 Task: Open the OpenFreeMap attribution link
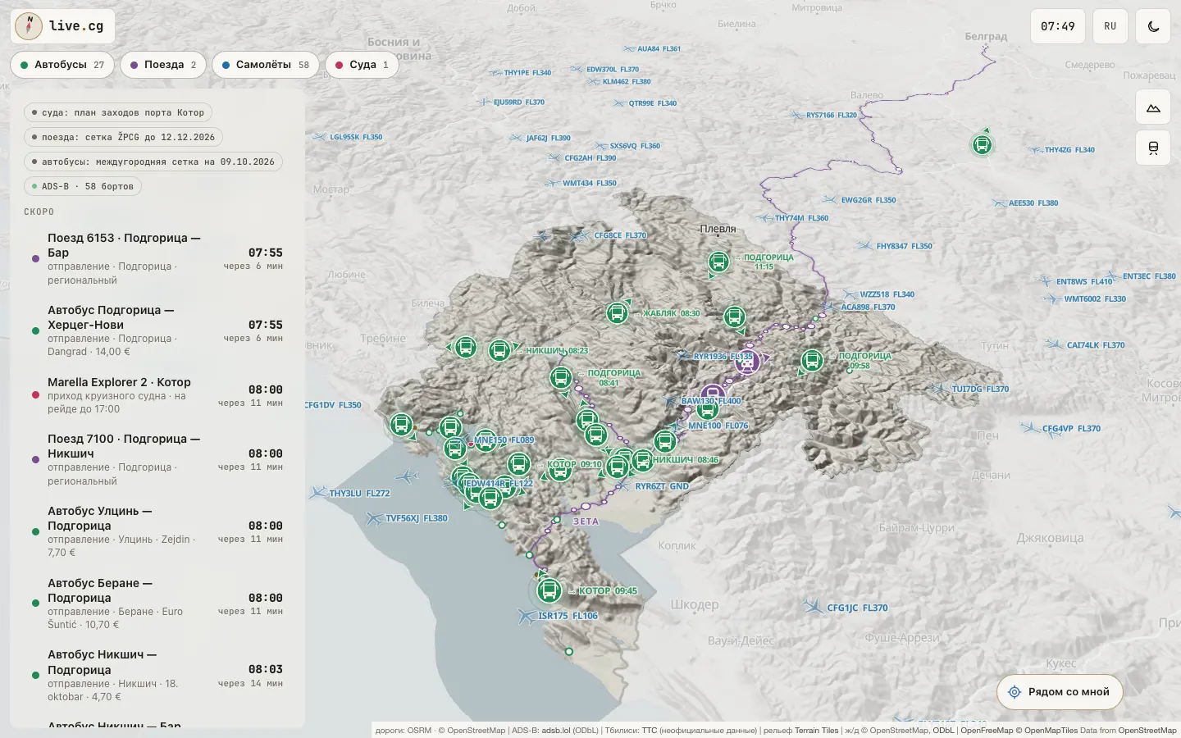tap(987, 731)
